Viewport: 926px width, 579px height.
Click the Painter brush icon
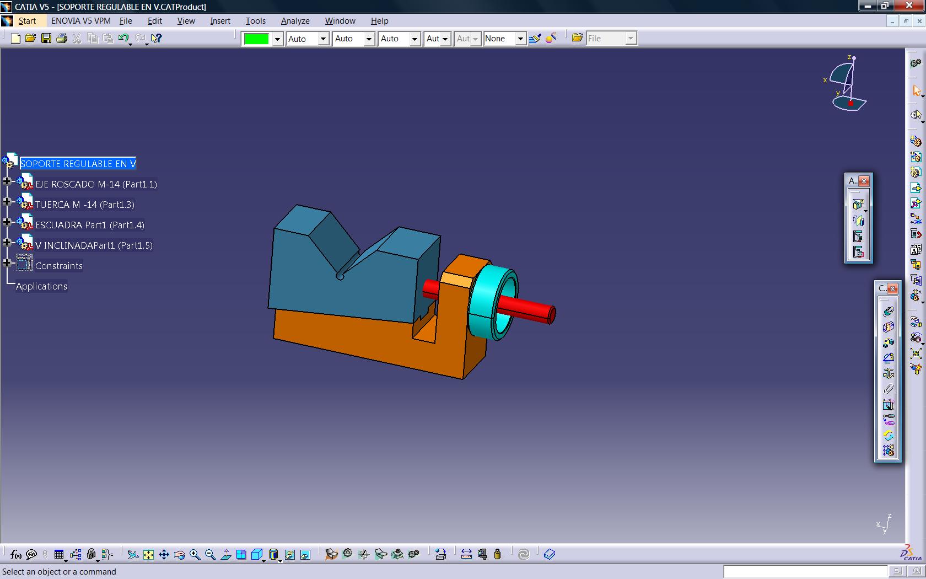tap(535, 38)
